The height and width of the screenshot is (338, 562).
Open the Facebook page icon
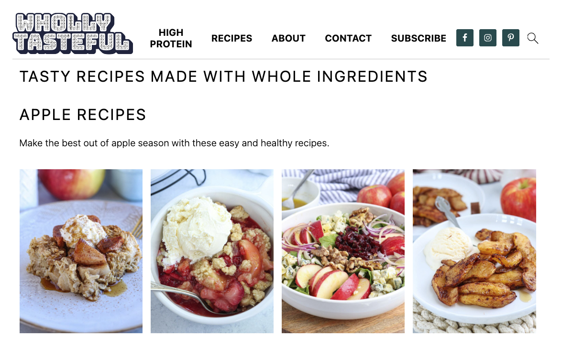point(464,38)
